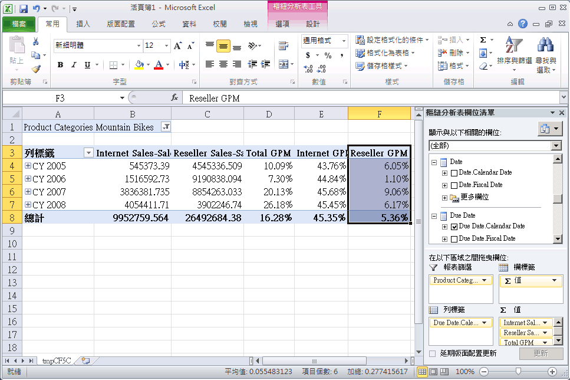Click the 設定格式化的條件 button
This screenshot has height=380, width=570.
[x=392, y=40]
